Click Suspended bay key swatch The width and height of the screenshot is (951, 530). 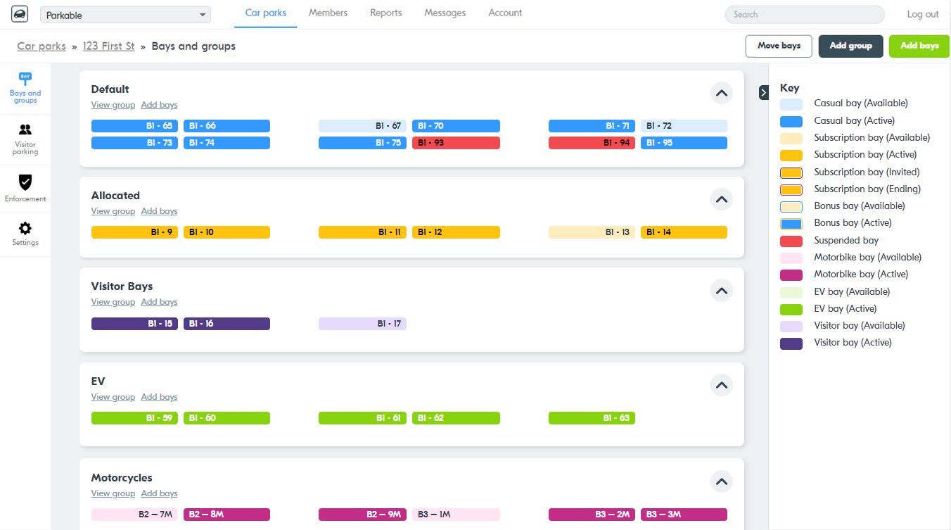point(791,241)
